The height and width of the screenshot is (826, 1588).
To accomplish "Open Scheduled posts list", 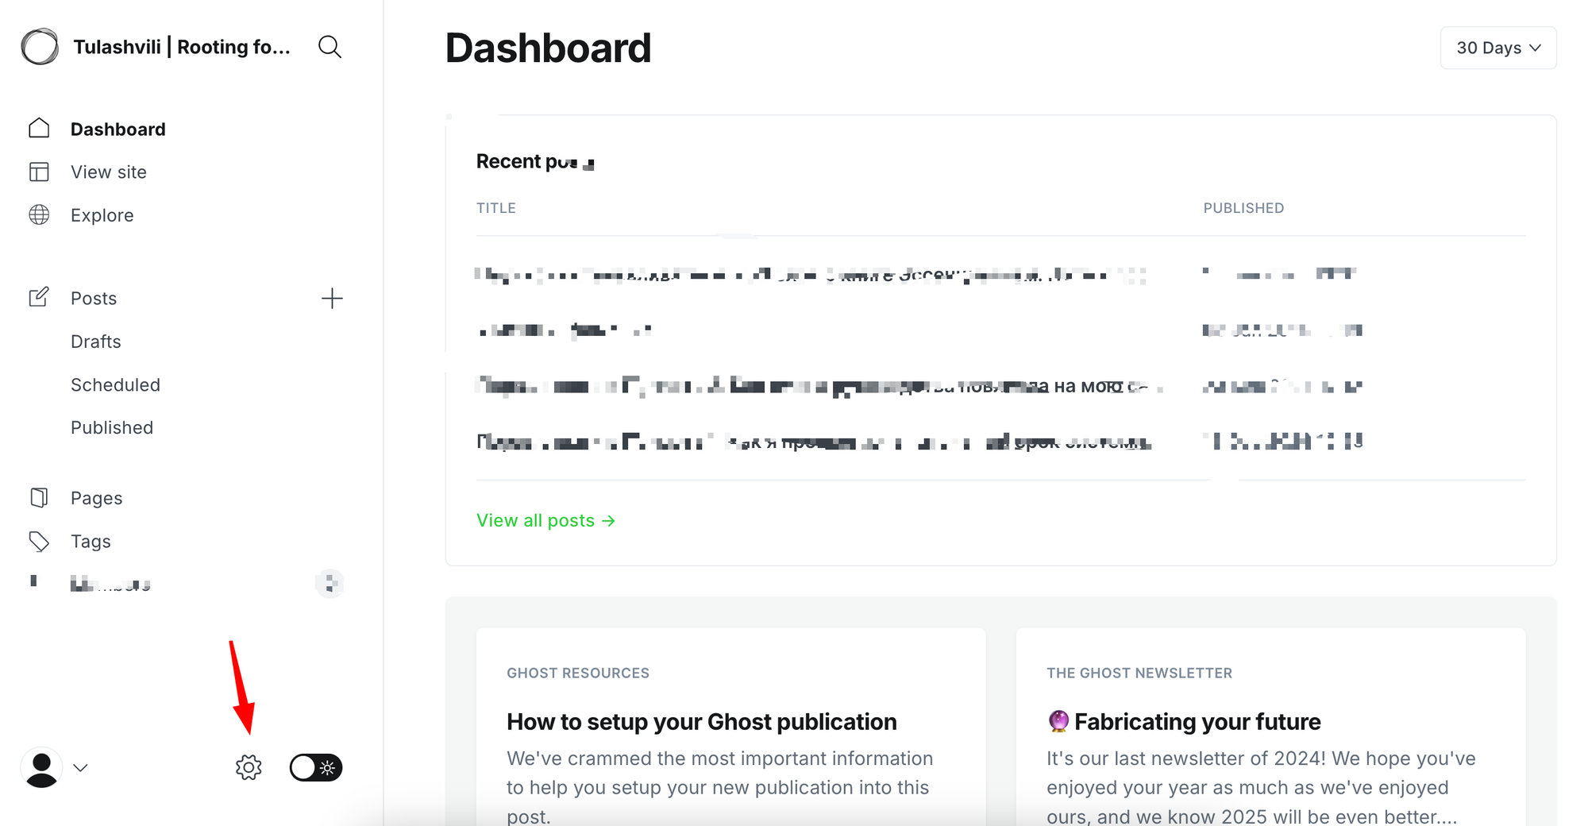I will pyautogui.click(x=115, y=385).
